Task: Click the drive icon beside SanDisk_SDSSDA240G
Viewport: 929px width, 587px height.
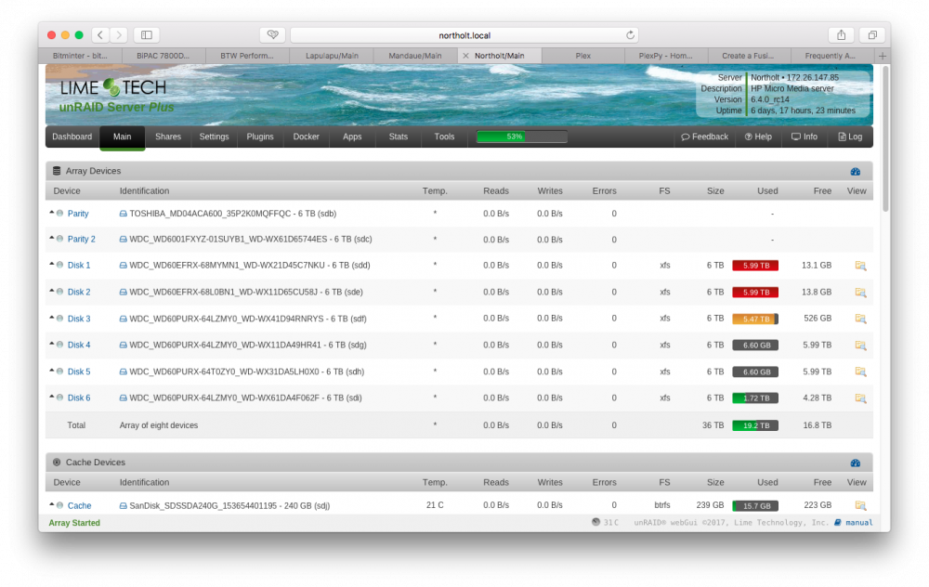Action: [x=124, y=506]
